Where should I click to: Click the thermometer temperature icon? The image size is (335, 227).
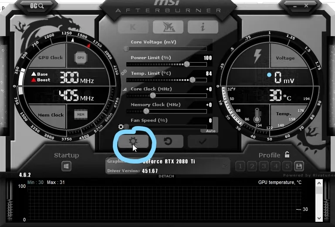[257, 115]
